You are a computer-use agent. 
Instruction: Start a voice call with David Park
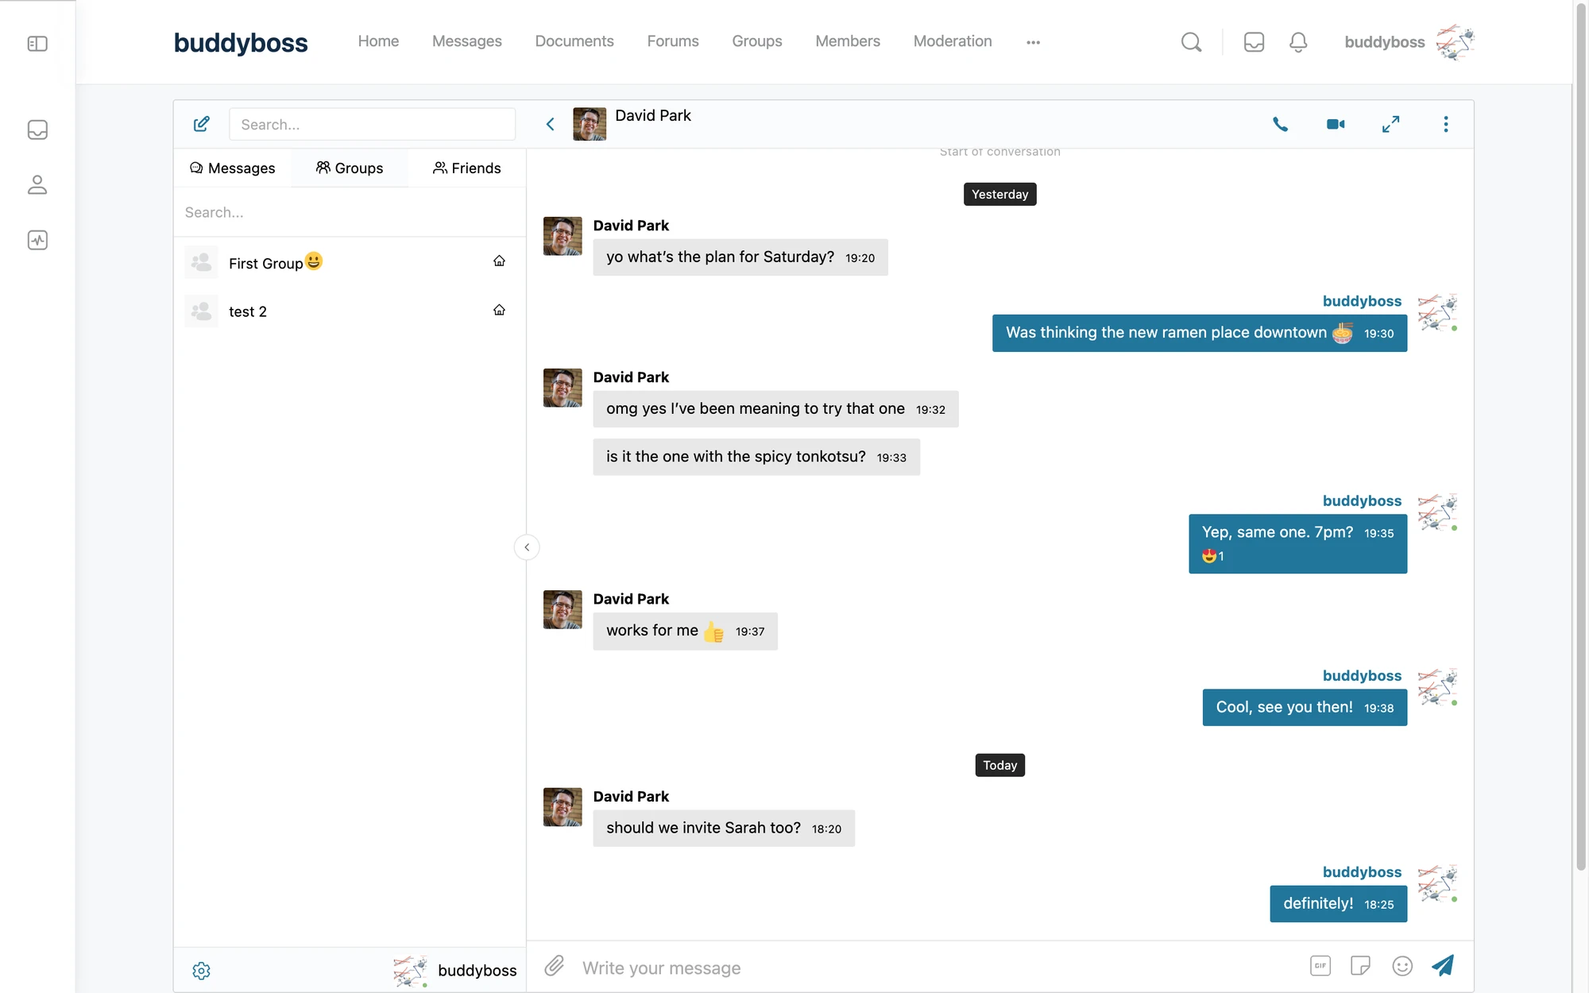1280,124
